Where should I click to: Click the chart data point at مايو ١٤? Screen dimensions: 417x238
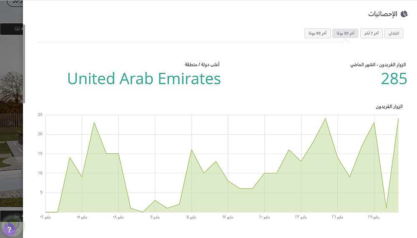(x=191, y=150)
